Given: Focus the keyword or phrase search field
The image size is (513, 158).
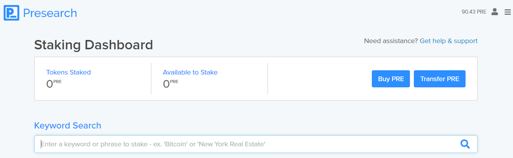Looking at the screenshot, I should pyautogui.click(x=256, y=144).
